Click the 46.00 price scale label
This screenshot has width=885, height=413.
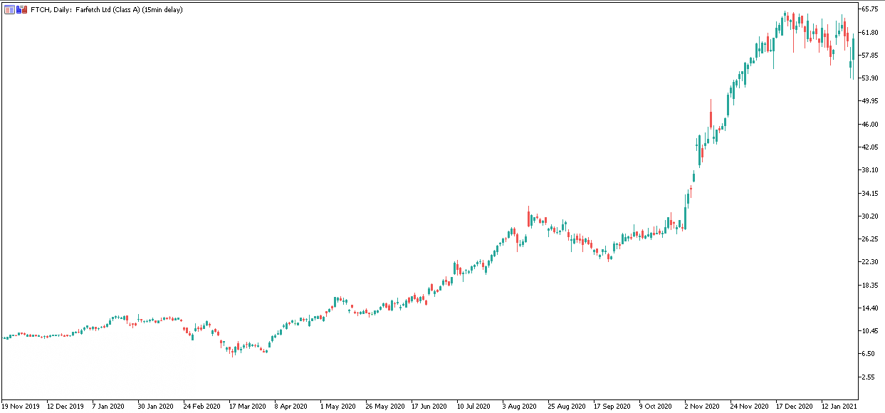tap(869, 125)
